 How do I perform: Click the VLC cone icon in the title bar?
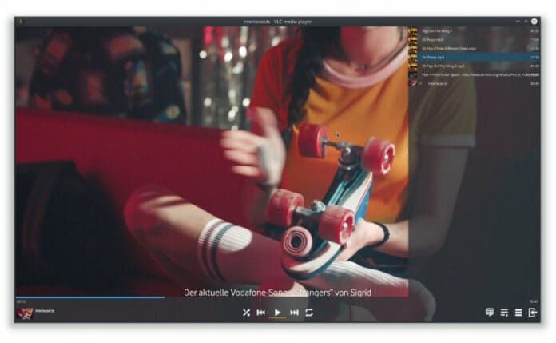(21, 22)
